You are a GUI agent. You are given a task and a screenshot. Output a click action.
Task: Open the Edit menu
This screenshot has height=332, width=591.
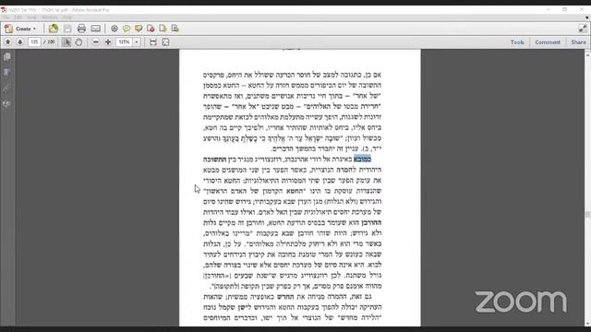[18, 18]
